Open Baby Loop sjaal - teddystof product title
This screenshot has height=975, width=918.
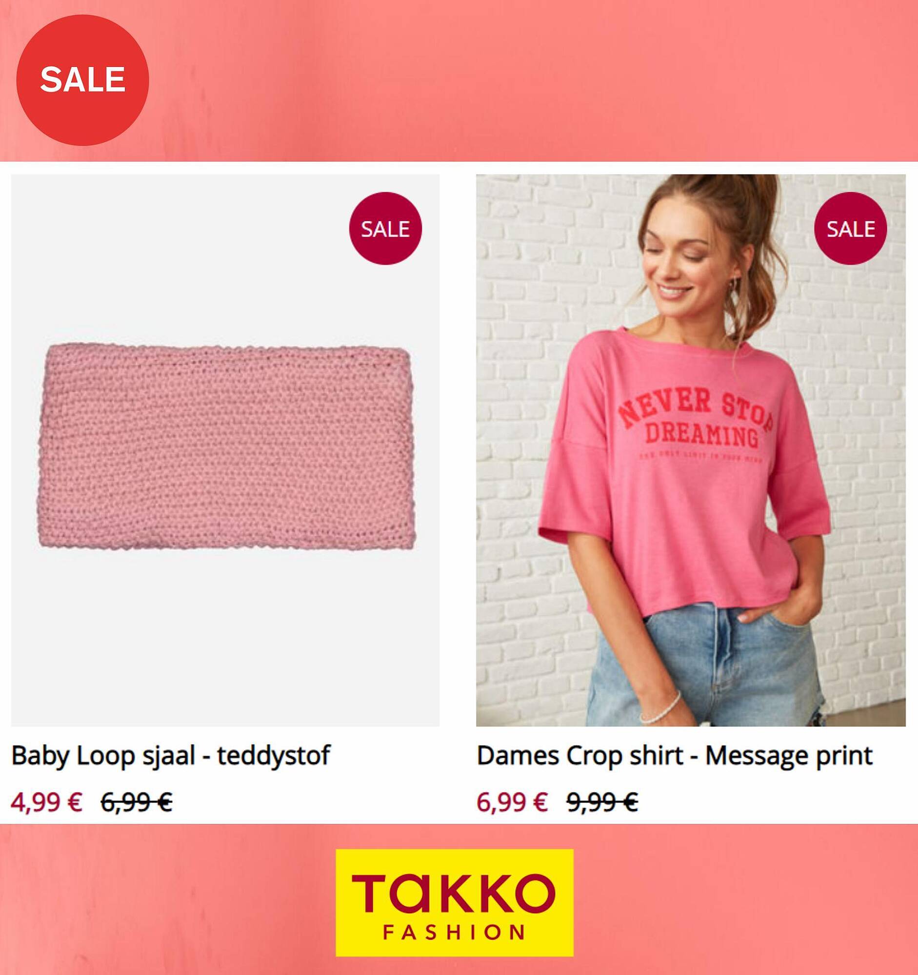[171, 755]
